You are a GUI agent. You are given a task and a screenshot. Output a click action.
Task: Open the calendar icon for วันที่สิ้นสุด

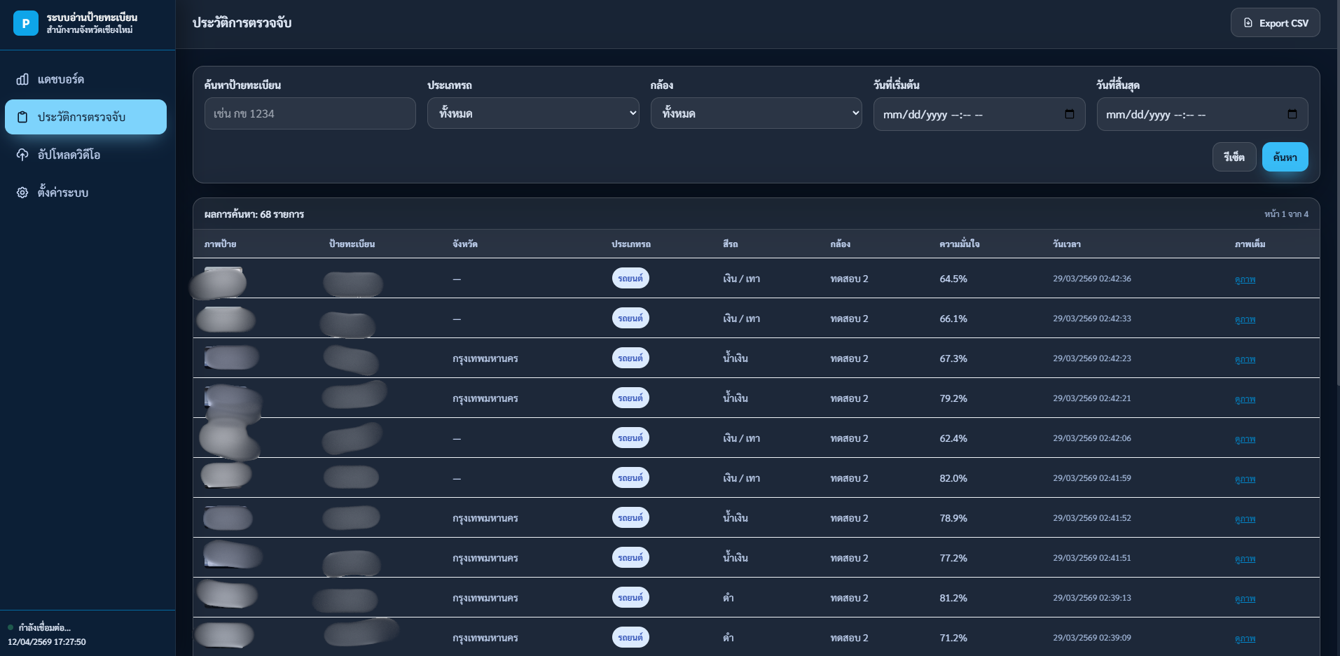click(1292, 114)
